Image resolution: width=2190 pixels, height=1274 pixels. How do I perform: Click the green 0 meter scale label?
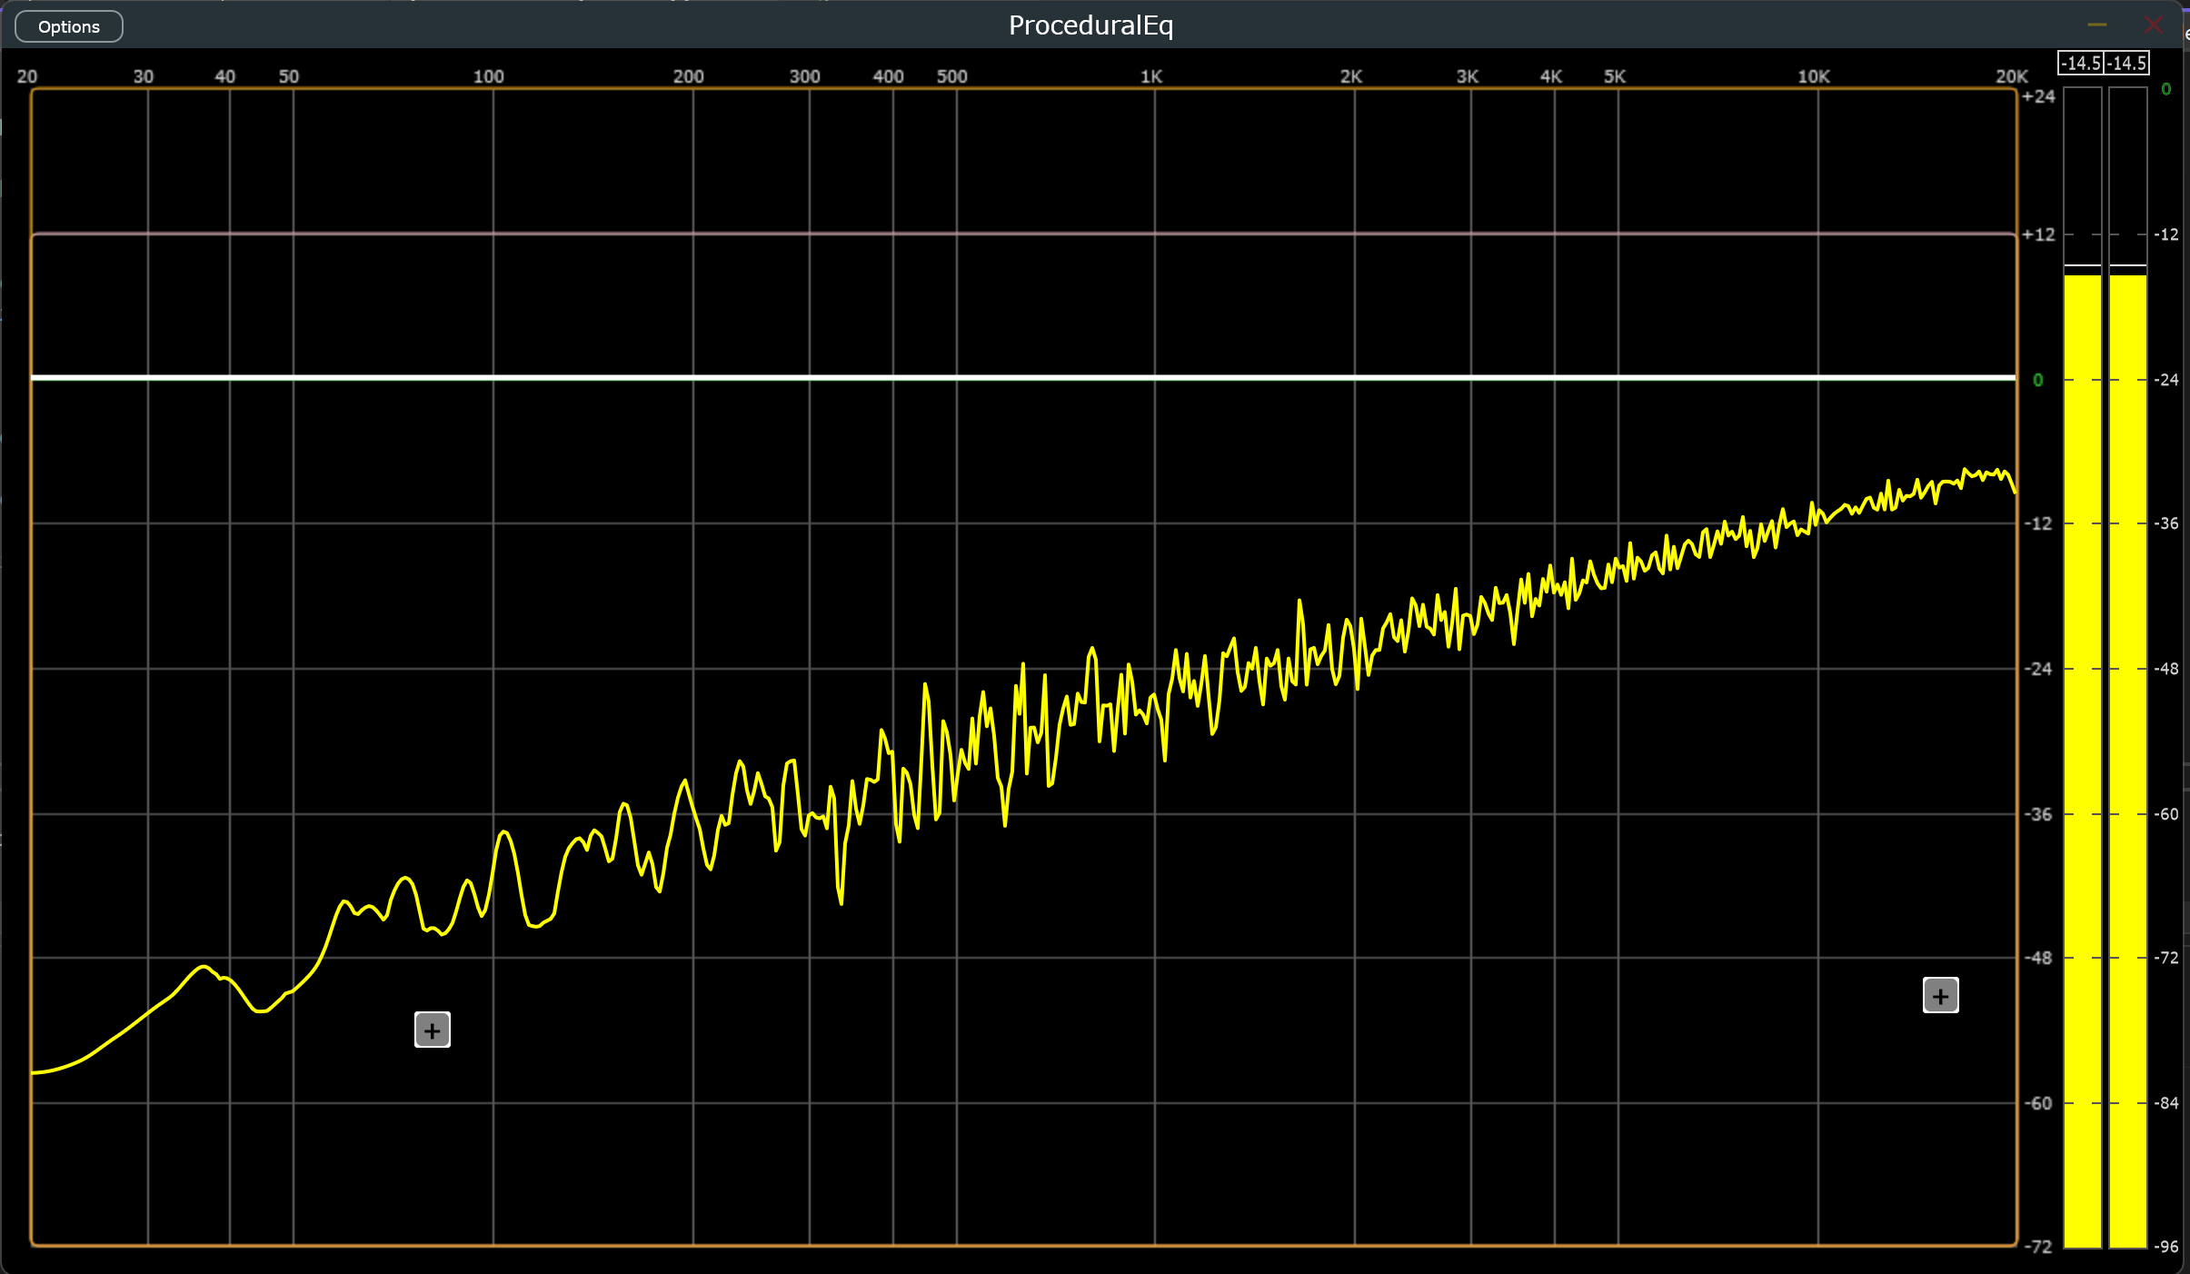[x=2166, y=89]
